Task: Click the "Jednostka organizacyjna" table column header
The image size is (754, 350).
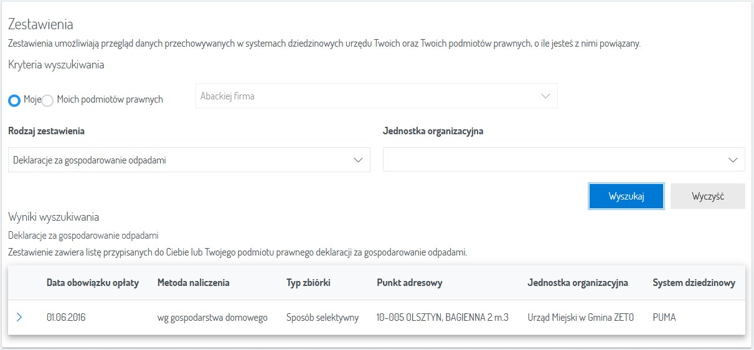Action: point(577,283)
